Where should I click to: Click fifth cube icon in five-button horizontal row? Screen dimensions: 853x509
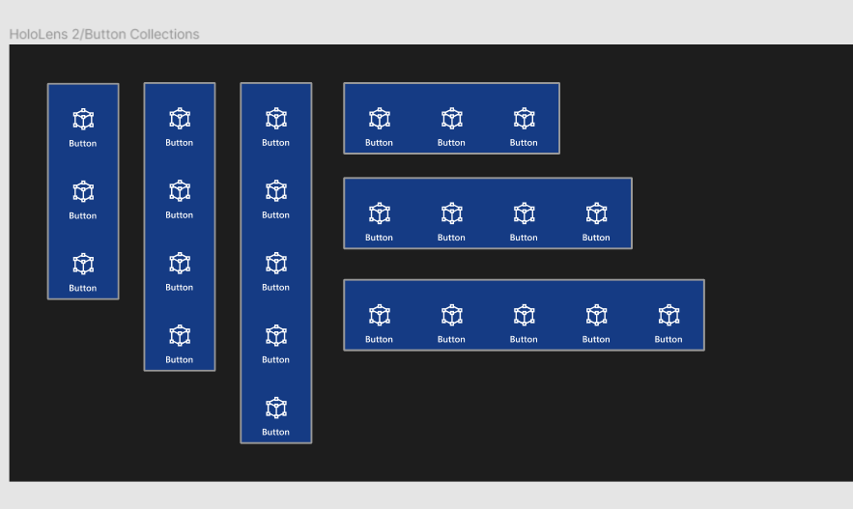(669, 315)
